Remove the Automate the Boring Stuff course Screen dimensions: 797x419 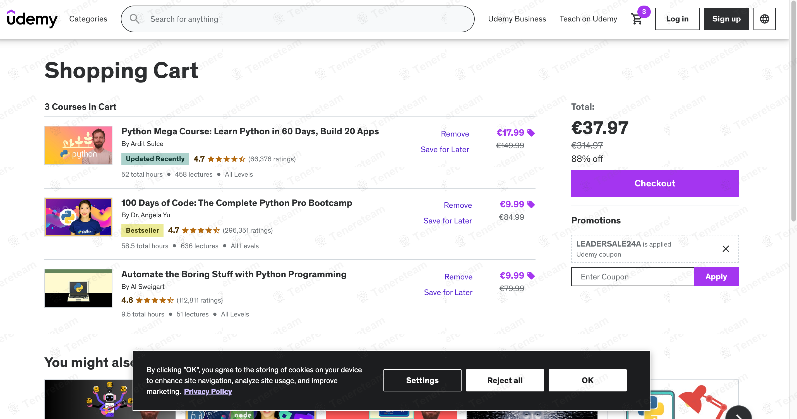coord(458,277)
